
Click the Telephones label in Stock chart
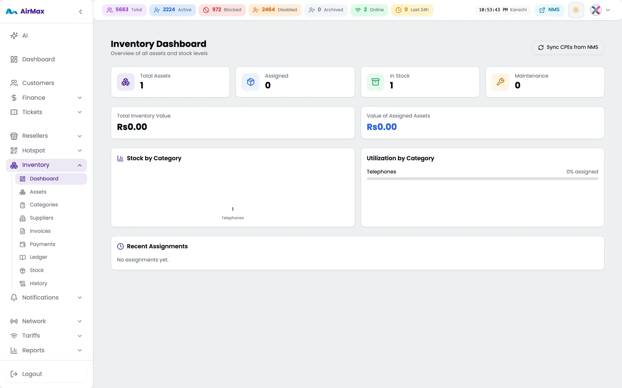(233, 218)
